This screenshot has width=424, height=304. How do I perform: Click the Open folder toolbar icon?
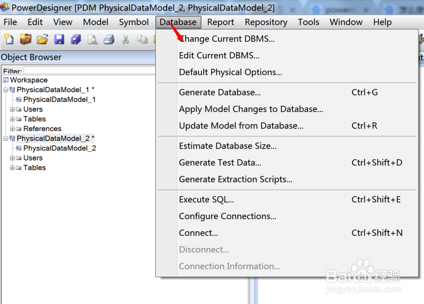tap(42, 39)
